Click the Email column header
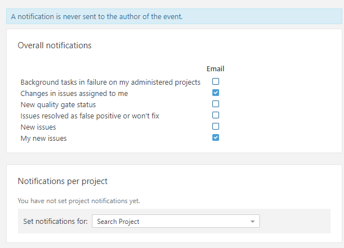344x248 pixels. tap(216, 69)
